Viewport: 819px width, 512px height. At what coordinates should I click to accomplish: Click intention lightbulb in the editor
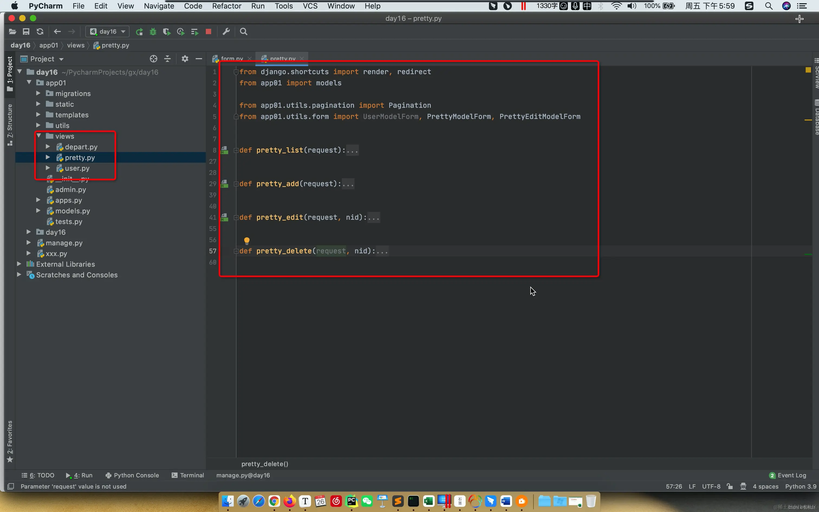[247, 241]
